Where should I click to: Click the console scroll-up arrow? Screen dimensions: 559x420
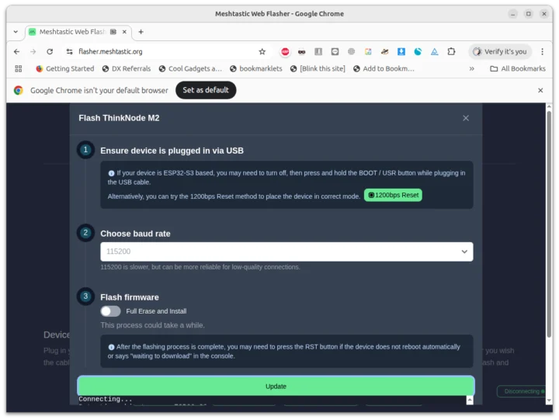pos(470,400)
